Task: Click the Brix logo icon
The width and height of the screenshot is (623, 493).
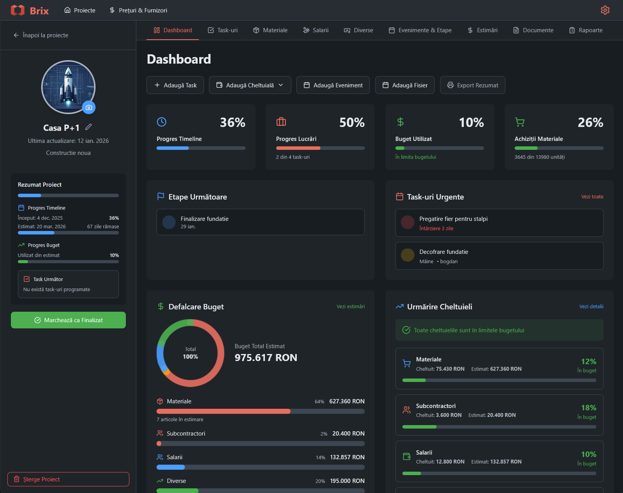Action: [18, 10]
